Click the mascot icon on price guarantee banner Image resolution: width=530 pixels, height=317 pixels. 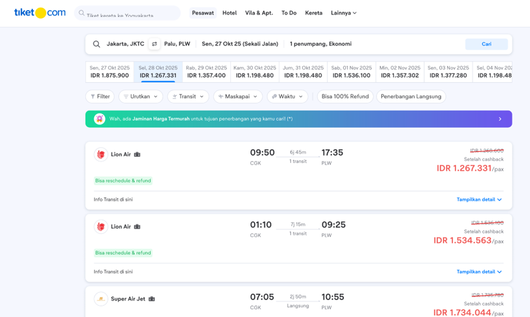tap(100, 119)
